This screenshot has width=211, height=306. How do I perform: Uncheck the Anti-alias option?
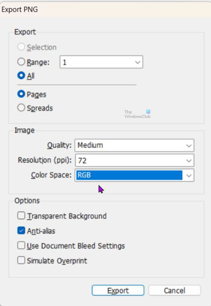(21, 230)
